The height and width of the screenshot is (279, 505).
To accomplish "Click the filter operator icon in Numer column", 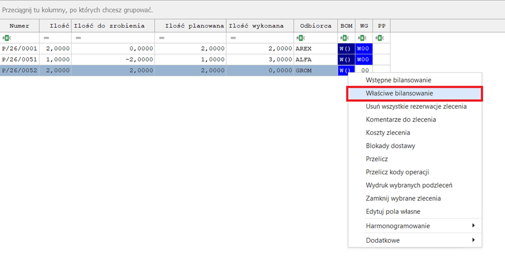I will coord(6,38).
